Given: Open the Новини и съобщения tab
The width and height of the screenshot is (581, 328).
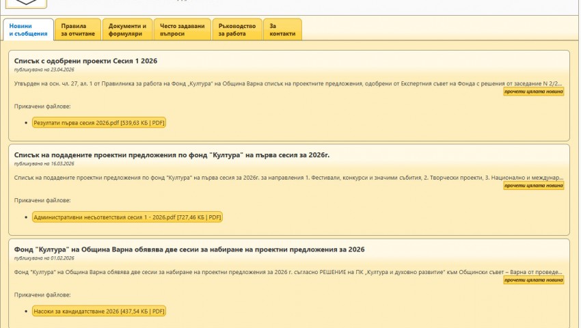Looking at the screenshot, I should (29, 29).
